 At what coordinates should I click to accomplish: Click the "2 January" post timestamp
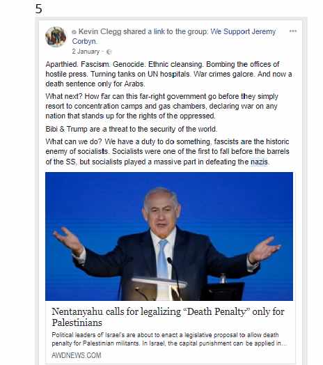click(x=86, y=52)
